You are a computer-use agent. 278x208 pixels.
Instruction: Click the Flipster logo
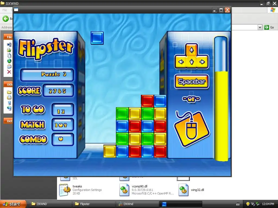pyautogui.click(x=46, y=49)
